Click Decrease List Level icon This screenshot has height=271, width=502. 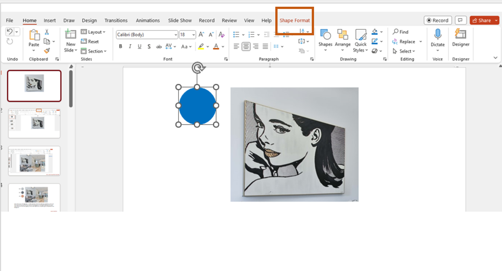[267, 34]
